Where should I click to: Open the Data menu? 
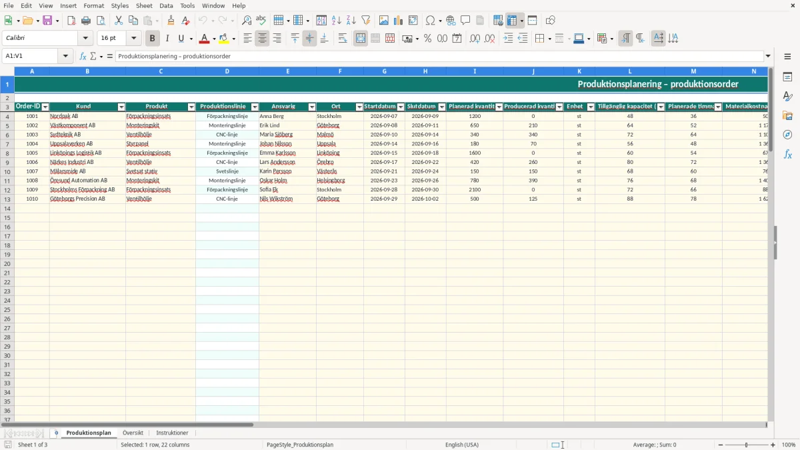166,5
